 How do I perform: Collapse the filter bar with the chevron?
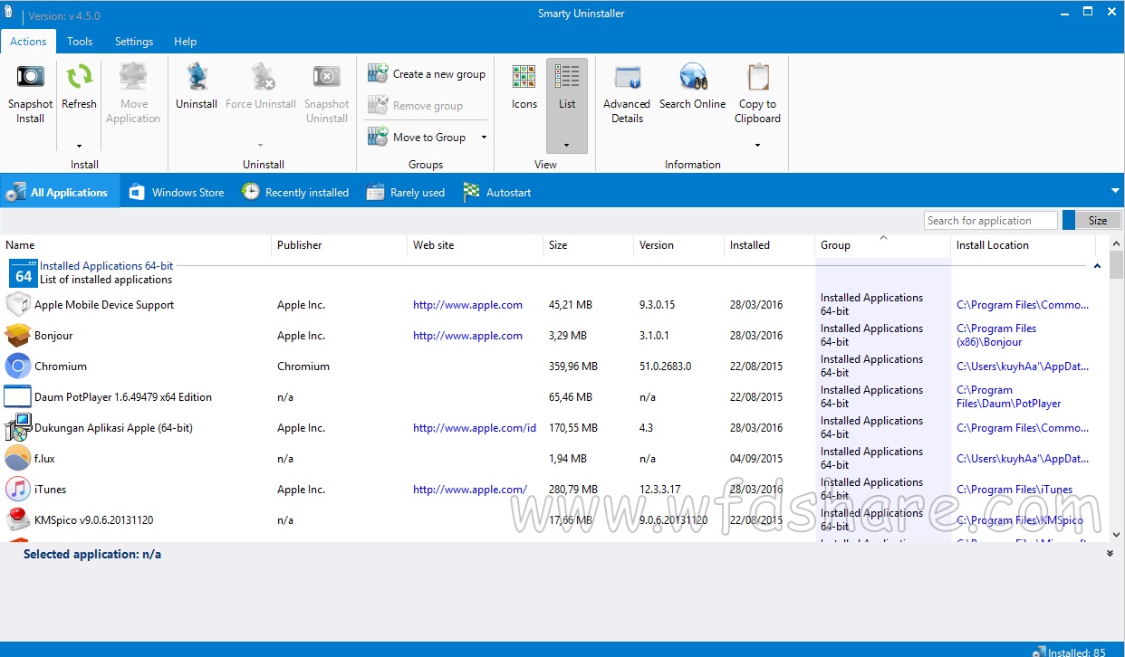(x=1114, y=191)
